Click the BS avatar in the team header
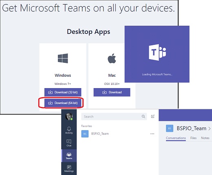The image size is (212, 175). (x=170, y=128)
